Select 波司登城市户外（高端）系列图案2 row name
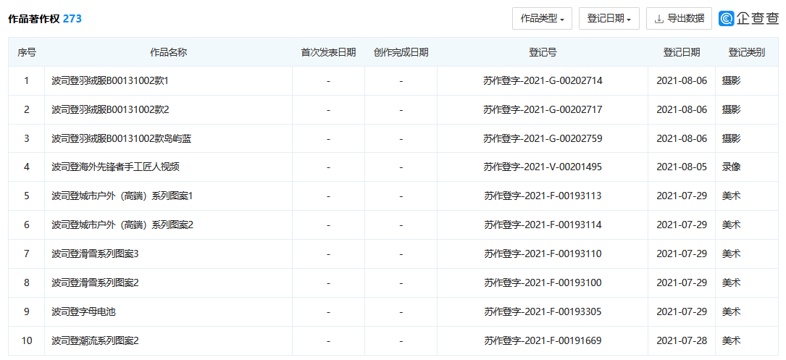 (x=122, y=225)
